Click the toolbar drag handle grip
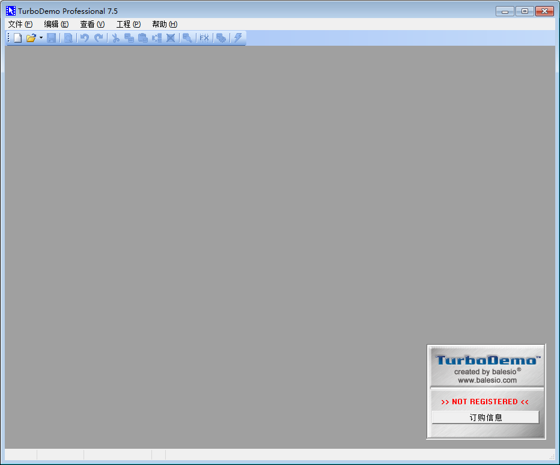The width and height of the screenshot is (560, 465). tap(8, 38)
